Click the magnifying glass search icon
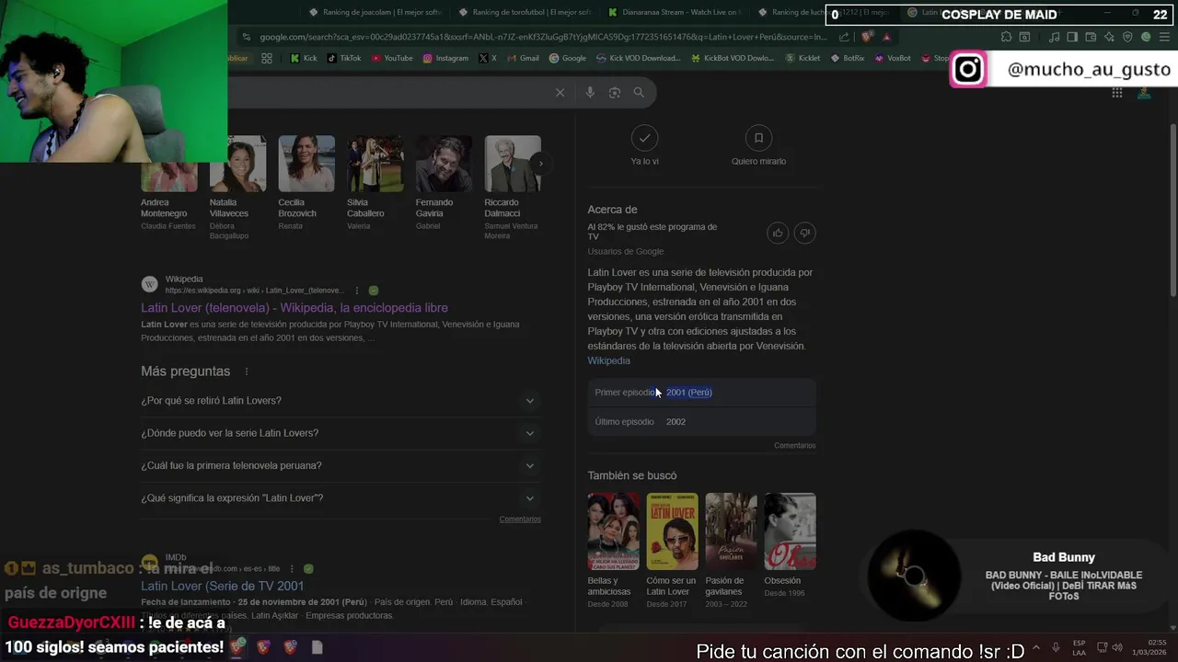The height and width of the screenshot is (662, 1178). [x=639, y=92]
